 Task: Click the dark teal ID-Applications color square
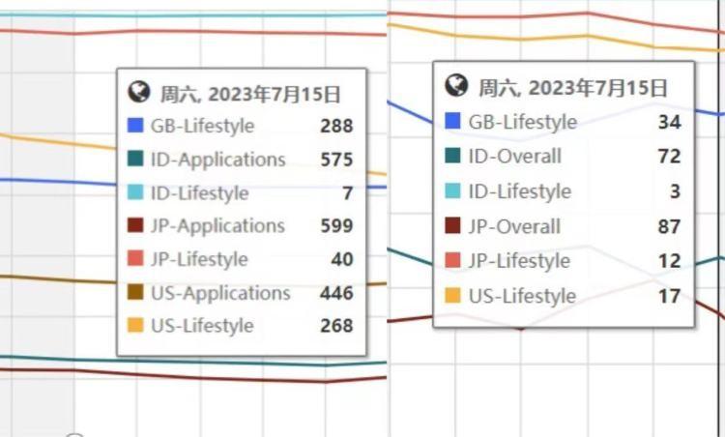coord(135,160)
